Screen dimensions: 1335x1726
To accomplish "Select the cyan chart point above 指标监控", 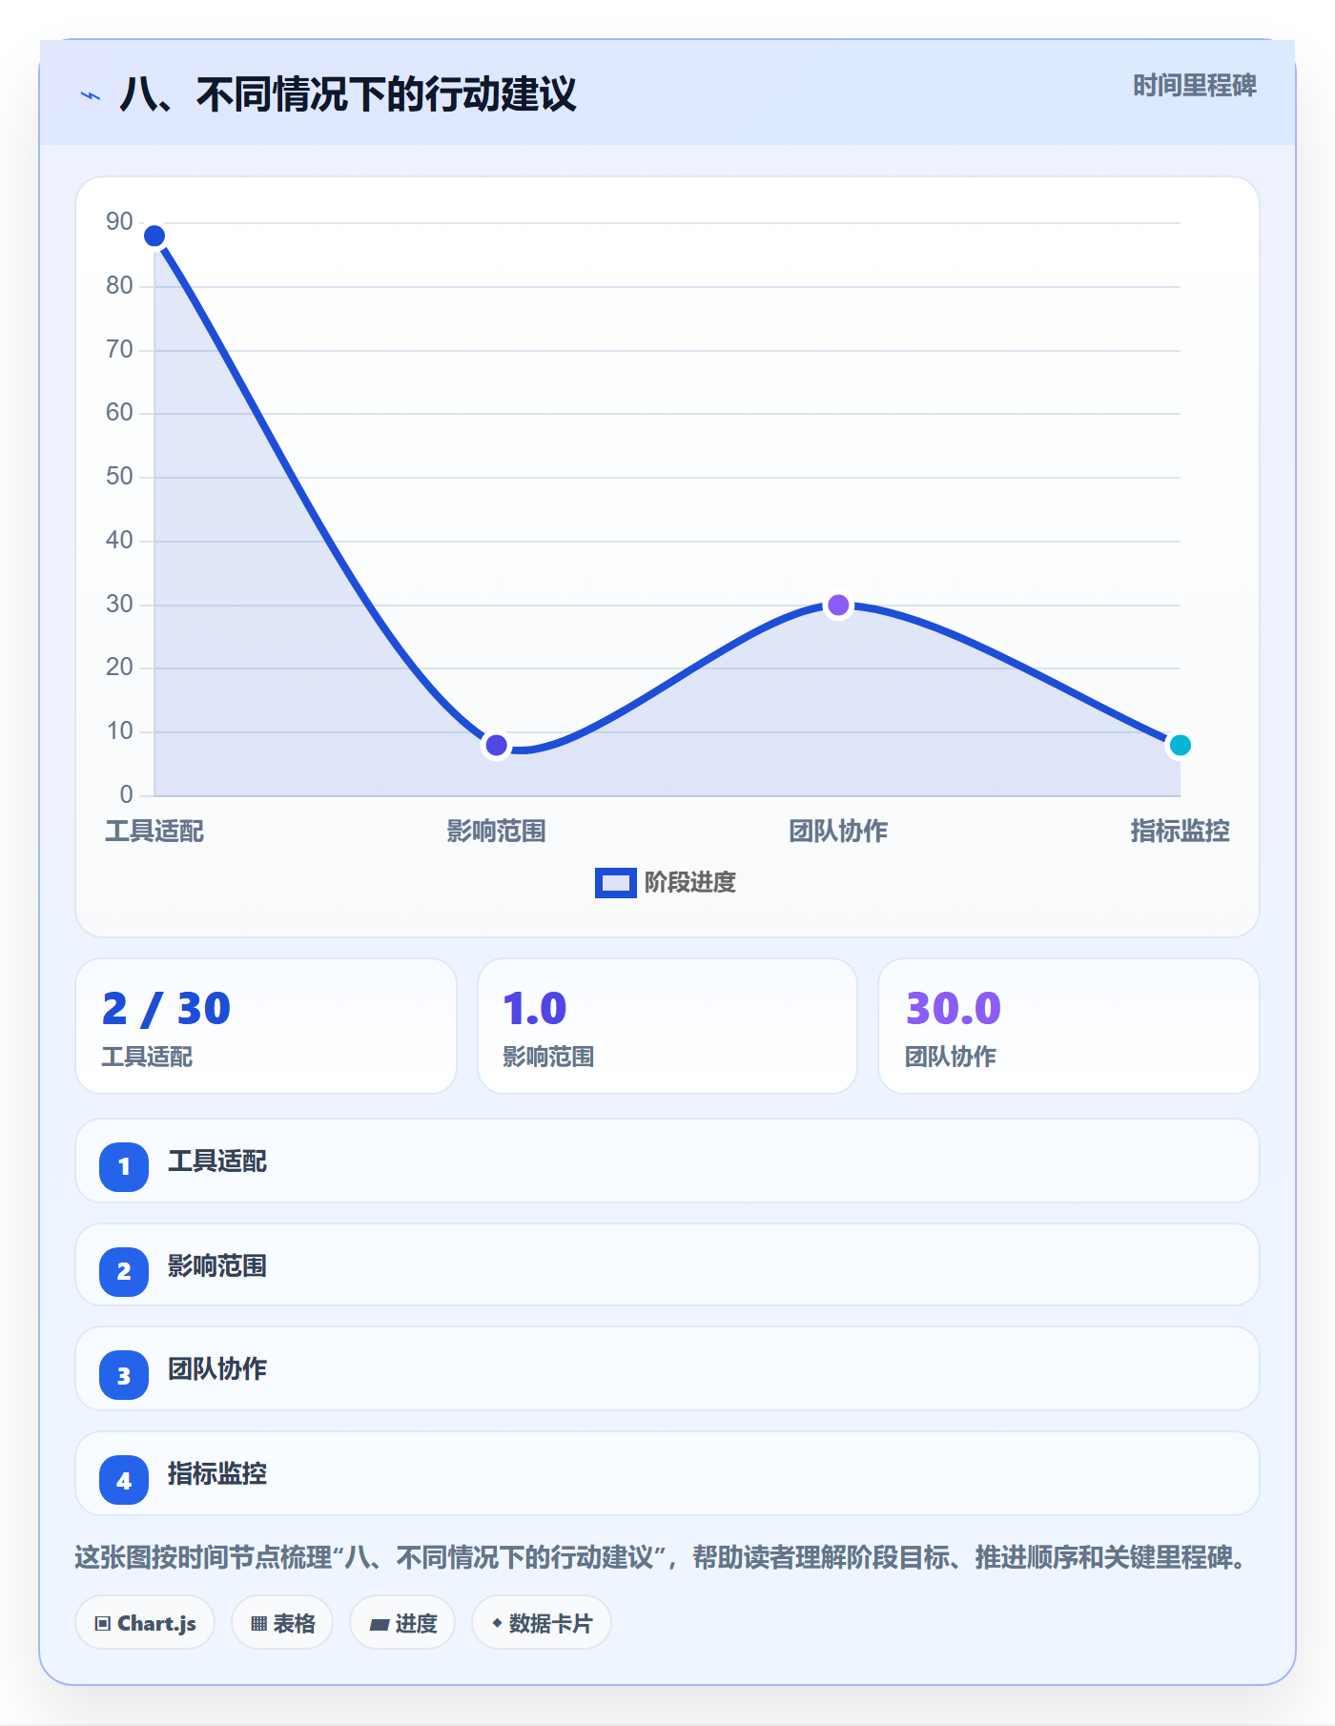I will (1180, 745).
